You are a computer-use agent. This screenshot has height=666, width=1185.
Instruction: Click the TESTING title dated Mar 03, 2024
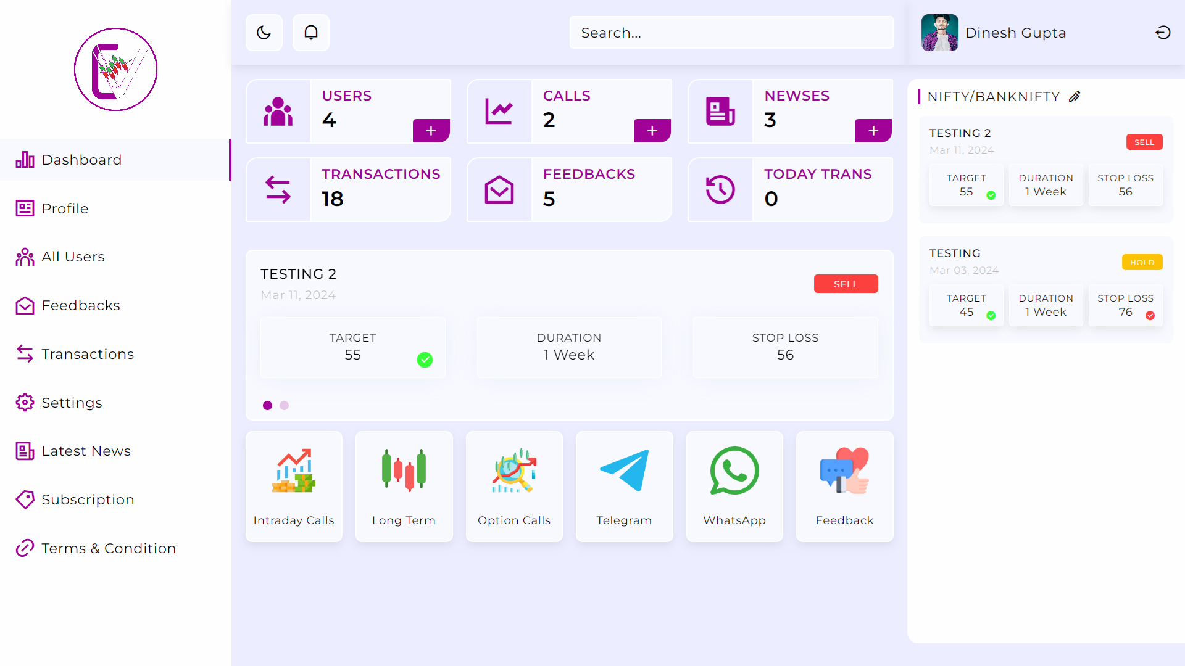[x=955, y=253]
